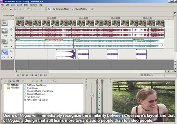Click the Pause transport button
177x124 pixels.
32,75
